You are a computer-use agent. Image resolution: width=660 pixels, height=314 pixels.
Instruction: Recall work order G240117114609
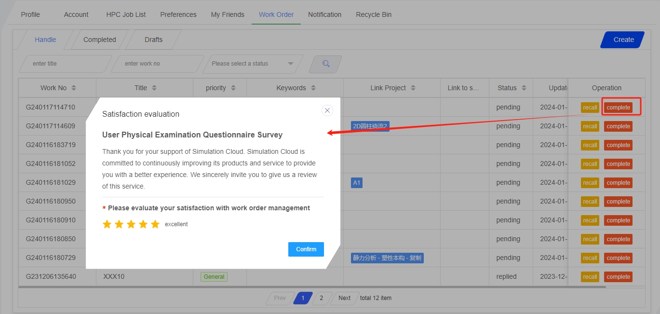(x=590, y=126)
